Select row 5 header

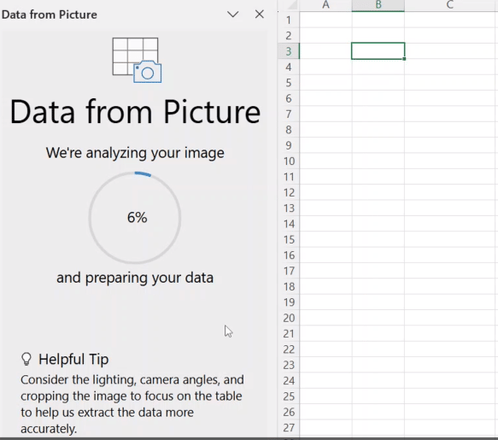point(289,83)
